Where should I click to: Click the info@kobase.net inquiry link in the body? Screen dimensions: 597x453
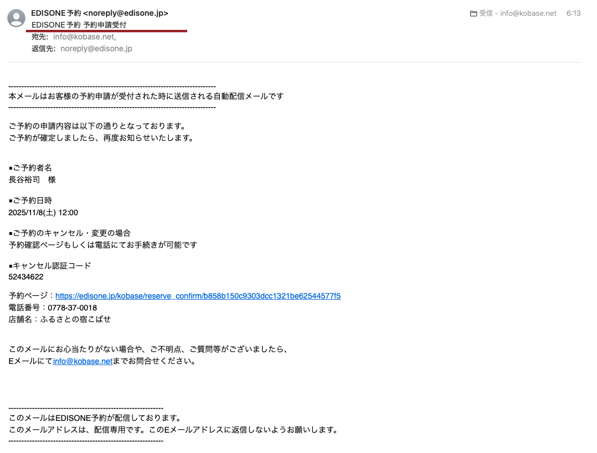point(83,362)
